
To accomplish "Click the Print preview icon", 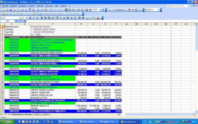I will click(x=25, y=10).
